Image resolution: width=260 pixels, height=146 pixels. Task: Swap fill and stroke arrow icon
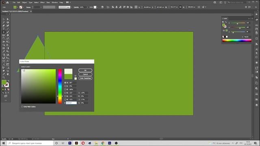[8, 81]
